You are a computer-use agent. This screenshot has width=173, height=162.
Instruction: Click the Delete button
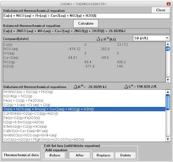click(125, 156)
